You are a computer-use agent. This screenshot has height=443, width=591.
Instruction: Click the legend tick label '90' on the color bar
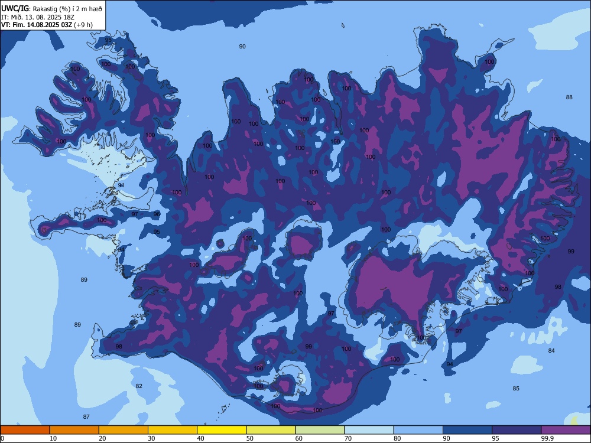point(446,438)
